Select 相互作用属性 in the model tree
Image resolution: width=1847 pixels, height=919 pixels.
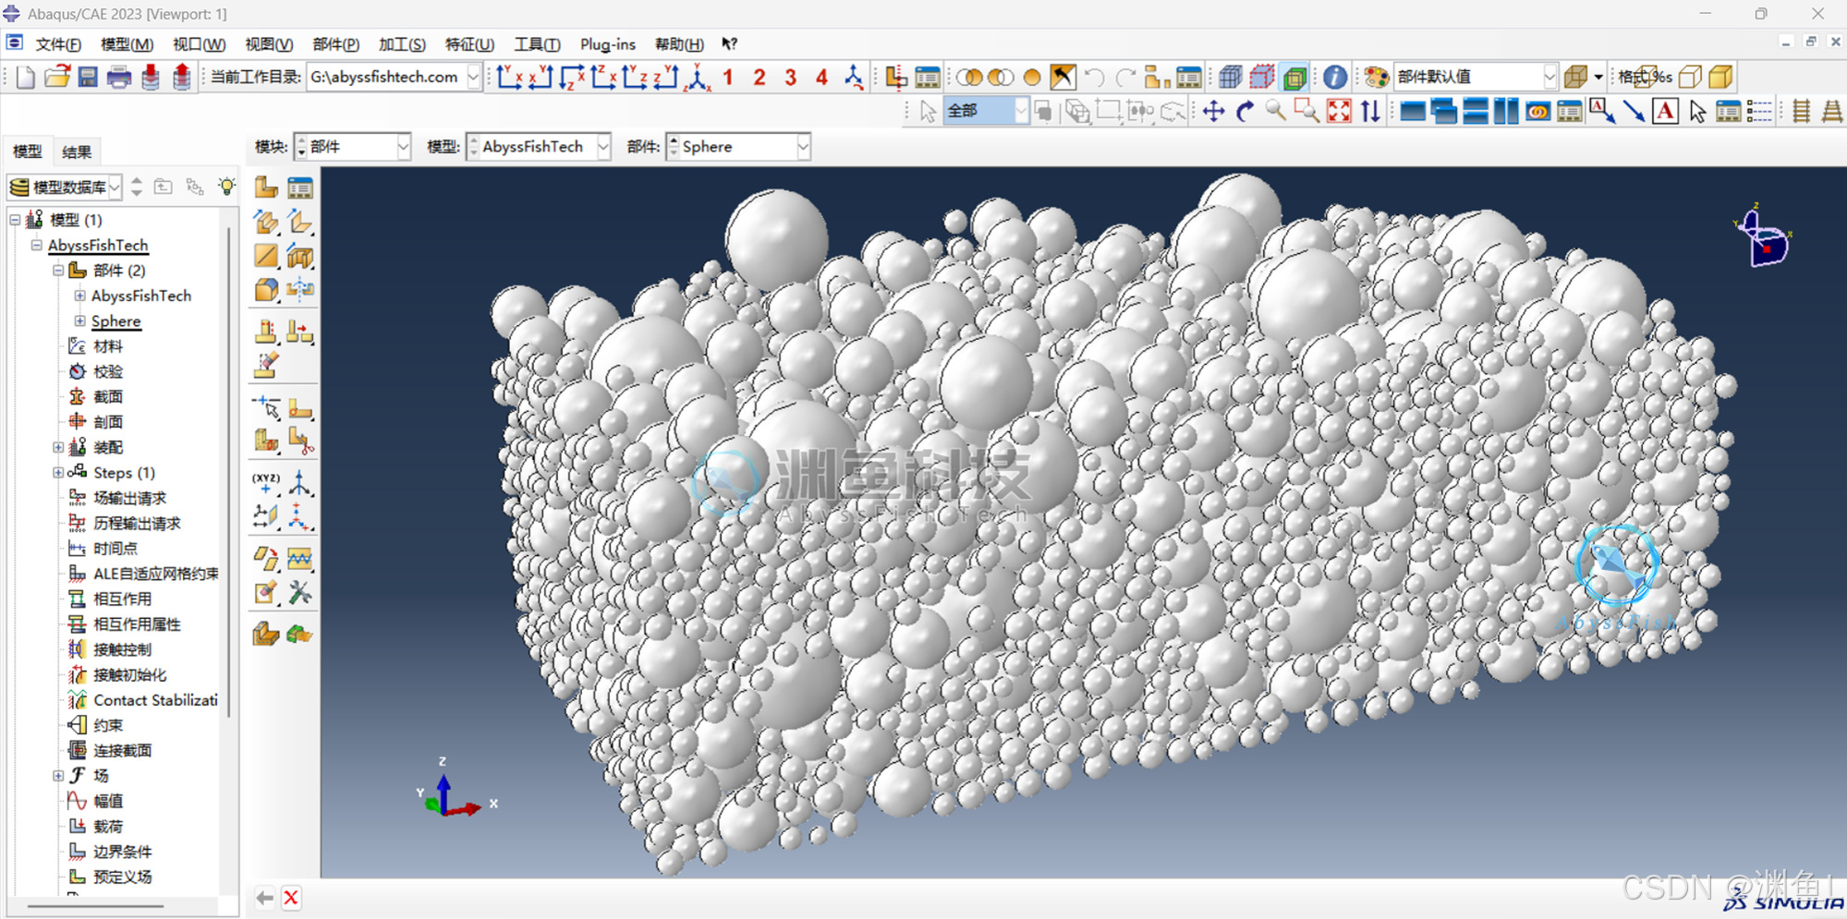tap(137, 624)
